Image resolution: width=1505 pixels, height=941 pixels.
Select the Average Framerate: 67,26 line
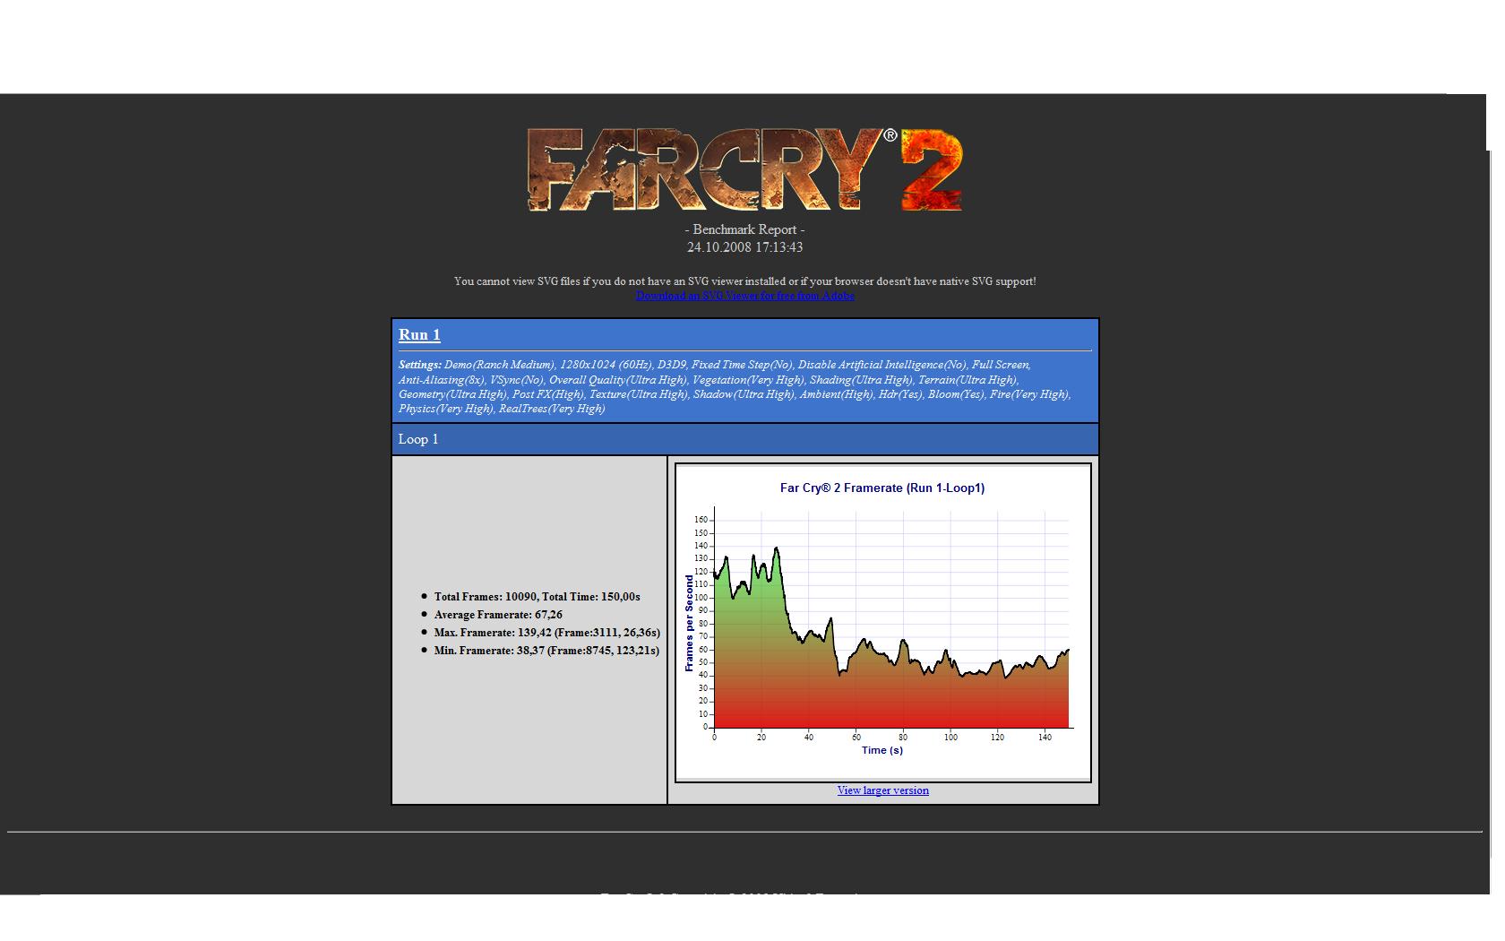(x=498, y=615)
